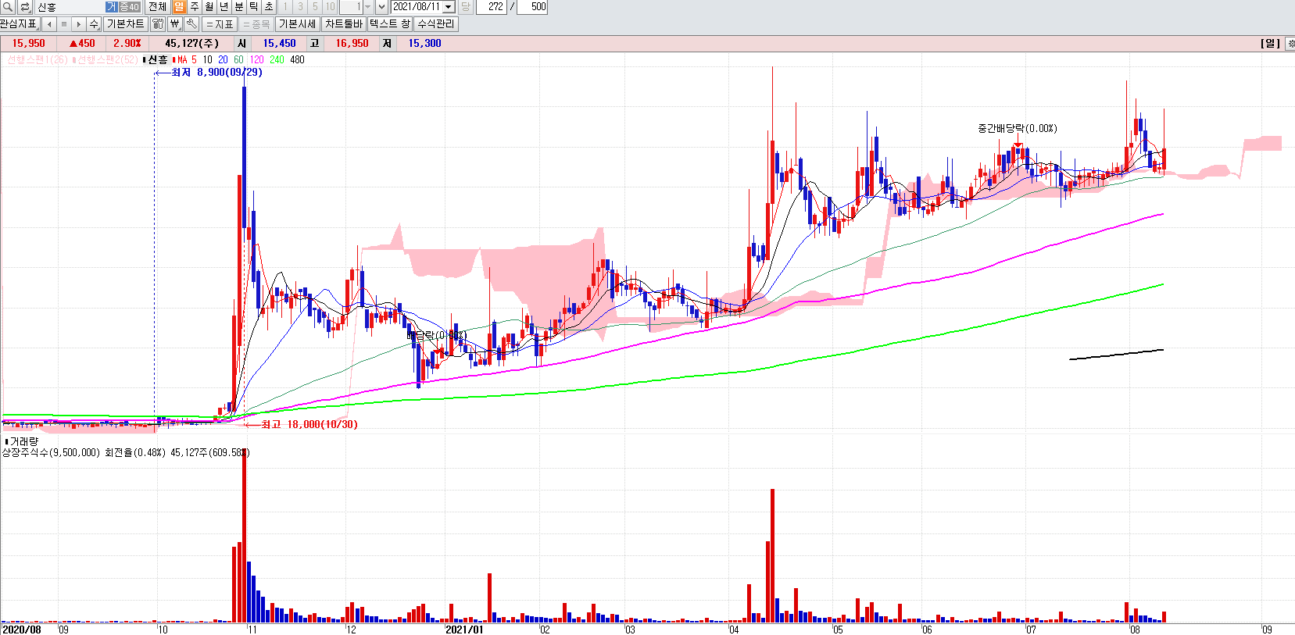The height and width of the screenshot is (635, 1295).
Task: Toggle the 당 button beside date
Action: tap(465, 7)
